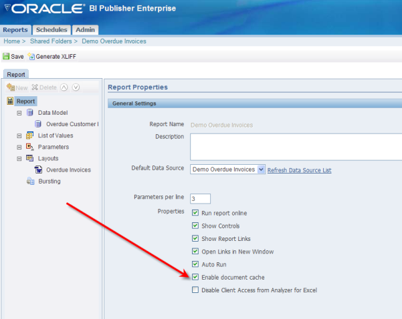Go to Shared Folders breadcrumb link
The width and height of the screenshot is (402, 319).
51,41
